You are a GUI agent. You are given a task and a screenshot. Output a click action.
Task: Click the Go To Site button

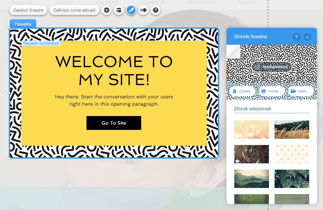click(114, 123)
